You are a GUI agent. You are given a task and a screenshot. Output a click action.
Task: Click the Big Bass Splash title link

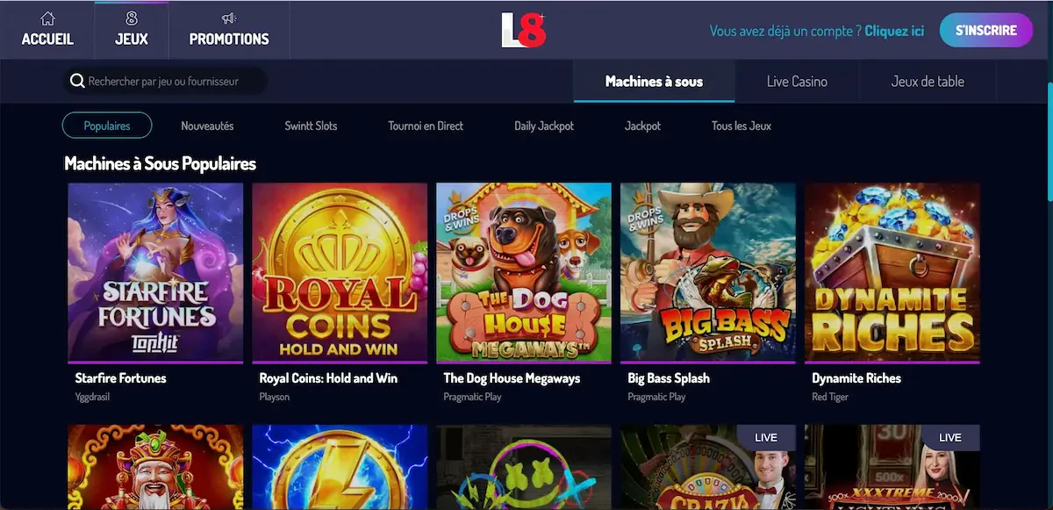(x=669, y=378)
